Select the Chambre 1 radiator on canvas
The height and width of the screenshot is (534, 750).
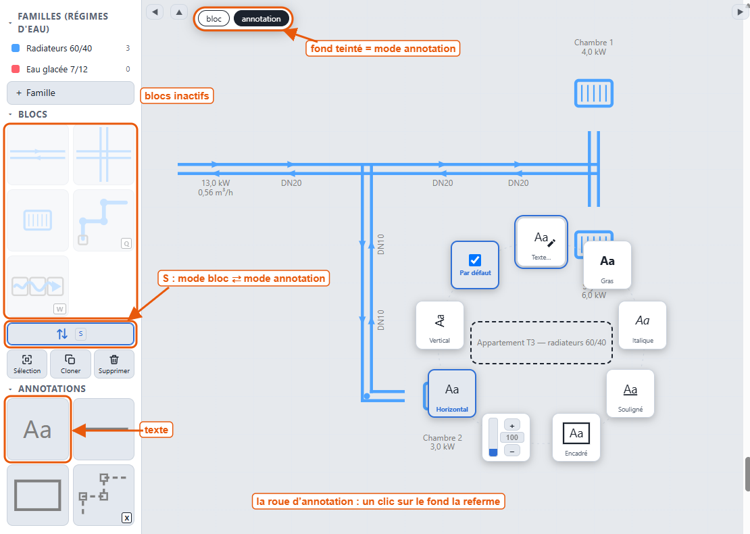[594, 93]
